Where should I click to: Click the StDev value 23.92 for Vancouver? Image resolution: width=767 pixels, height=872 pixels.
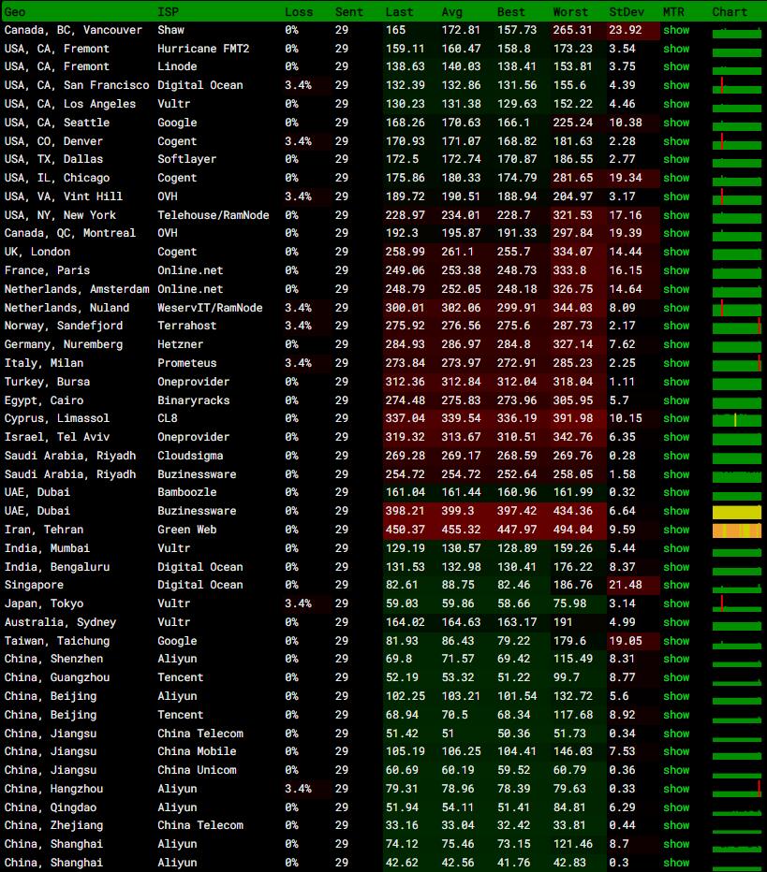coord(626,30)
